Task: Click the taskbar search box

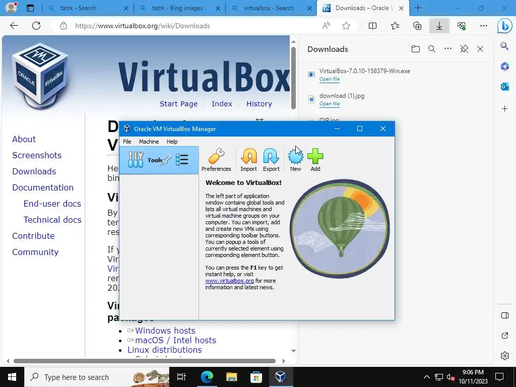Action: (x=97, y=377)
